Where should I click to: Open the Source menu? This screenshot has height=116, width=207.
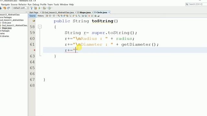[x=14, y=5]
